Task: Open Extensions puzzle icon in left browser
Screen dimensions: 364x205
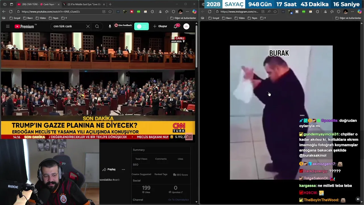Action: pos(152,12)
